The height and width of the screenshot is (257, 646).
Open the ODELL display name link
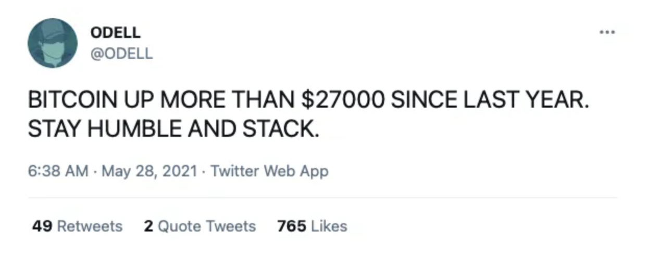click(115, 32)
